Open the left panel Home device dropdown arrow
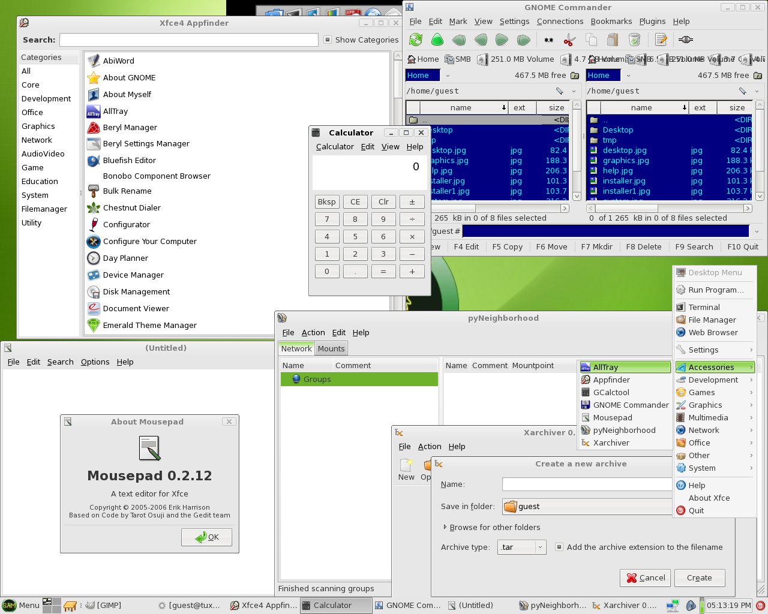Viewport: 768px width, 614px height. (x=448, y=76)
